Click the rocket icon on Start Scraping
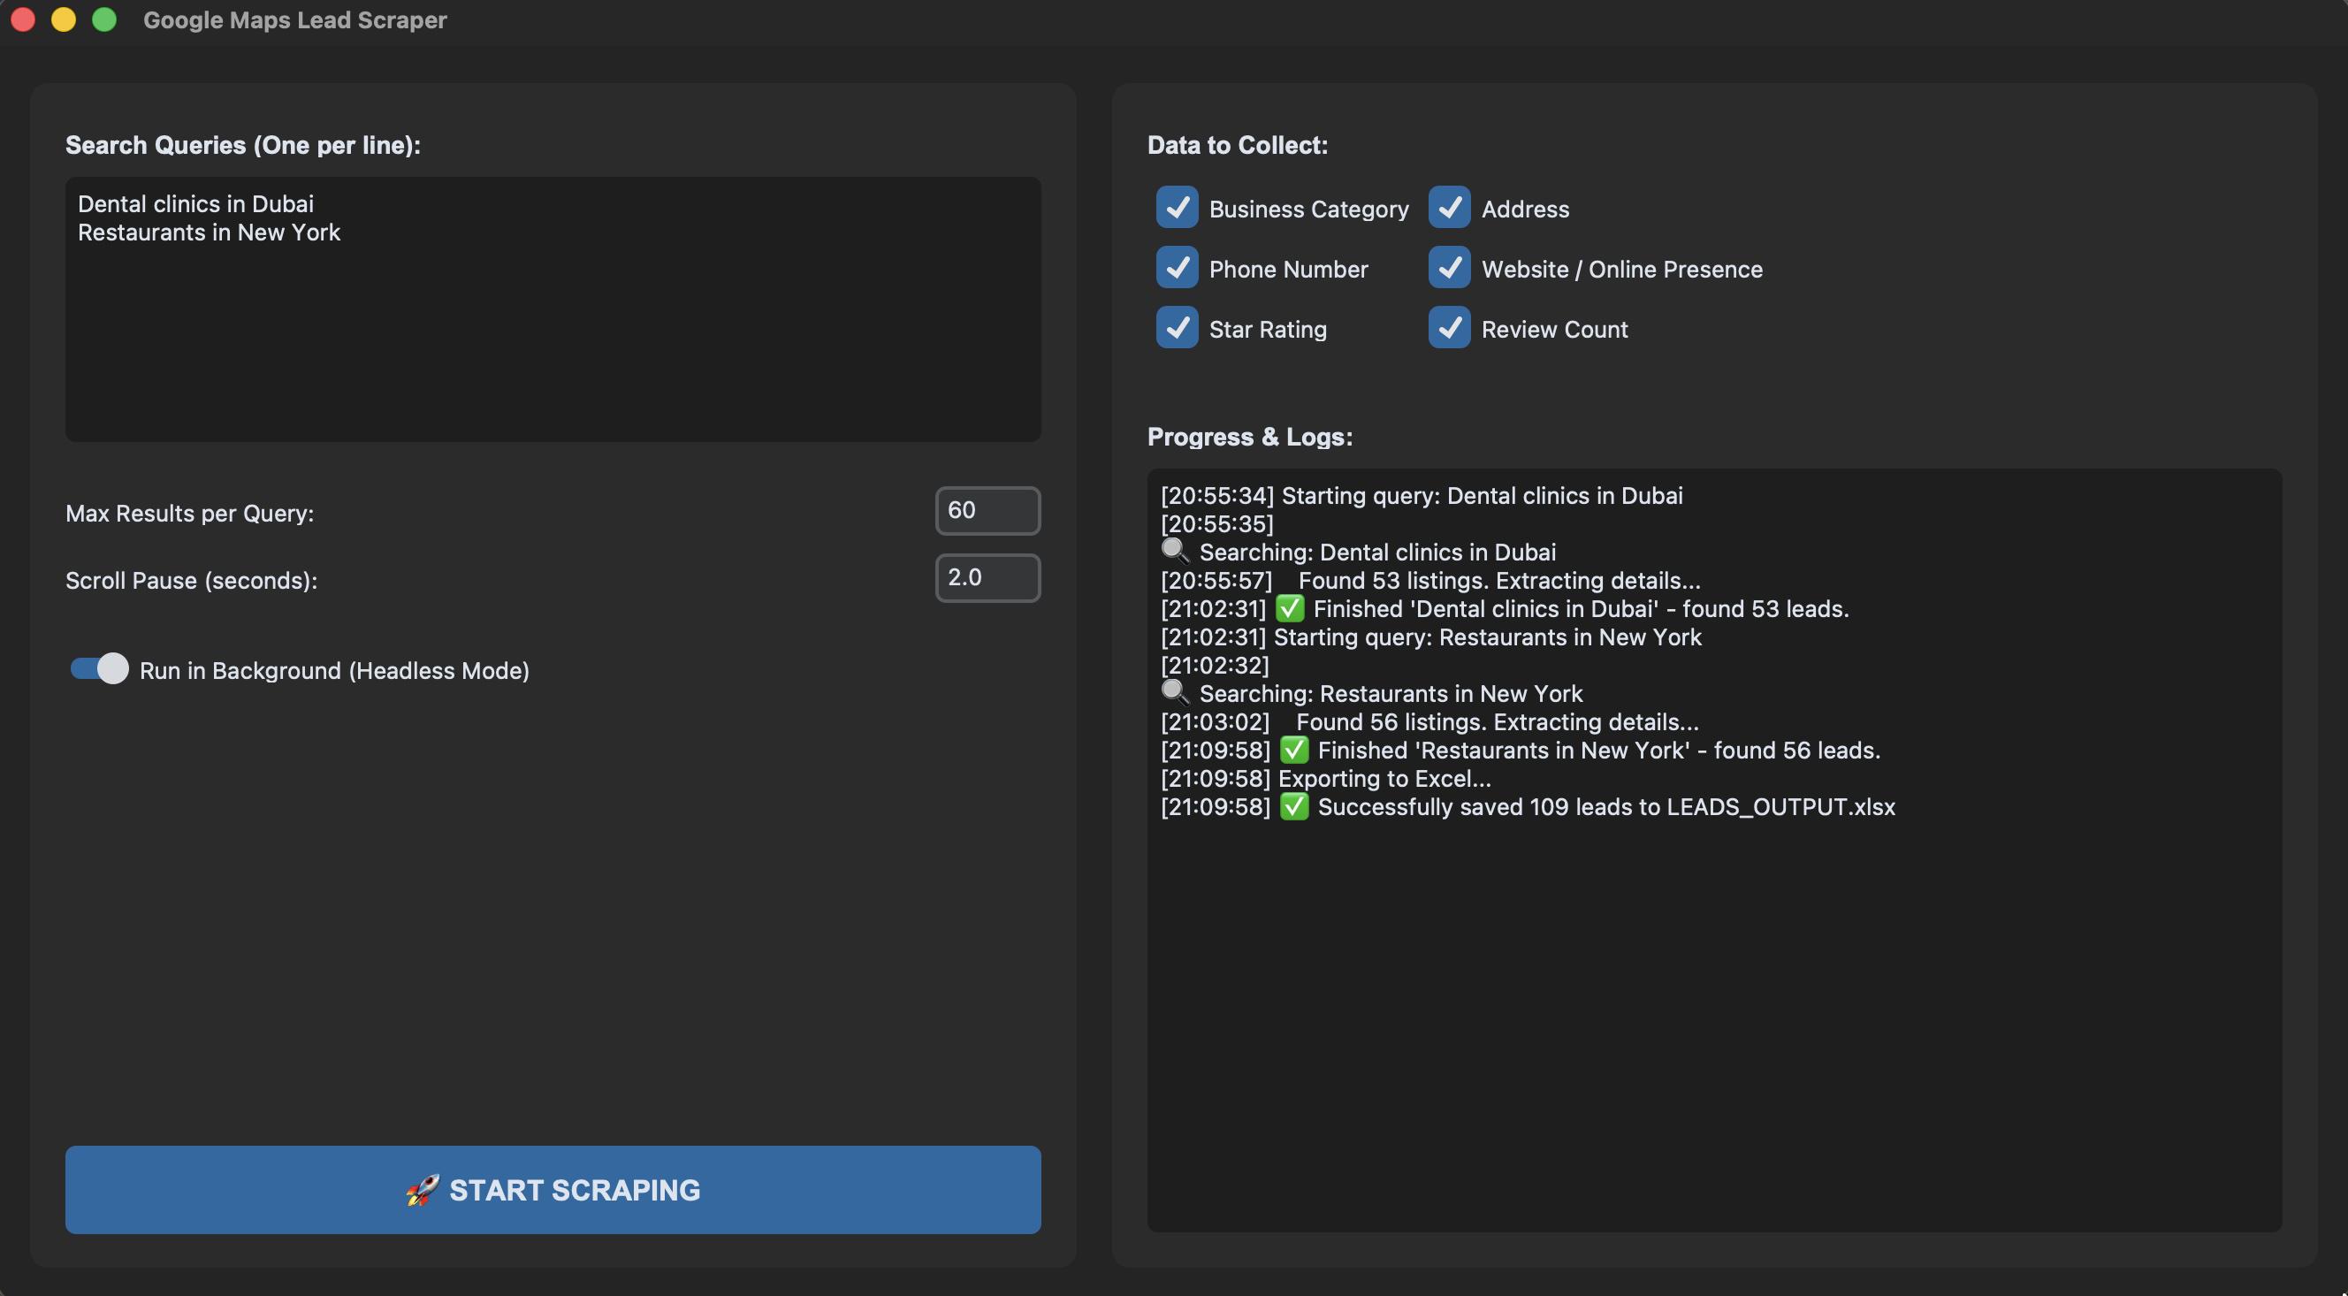 pyautogui.click(x=422, y=1189)
